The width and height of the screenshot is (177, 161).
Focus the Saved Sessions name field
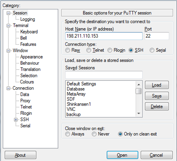(104, 75)
